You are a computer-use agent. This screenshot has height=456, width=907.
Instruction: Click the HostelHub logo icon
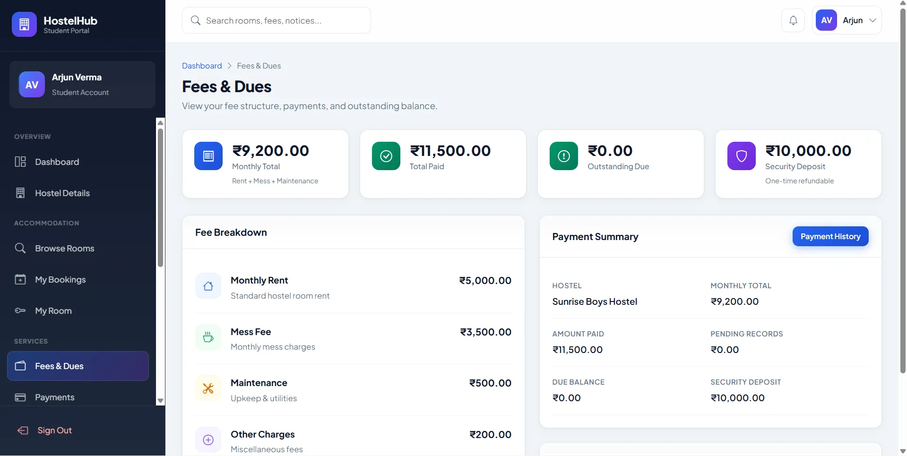[24, 24]
